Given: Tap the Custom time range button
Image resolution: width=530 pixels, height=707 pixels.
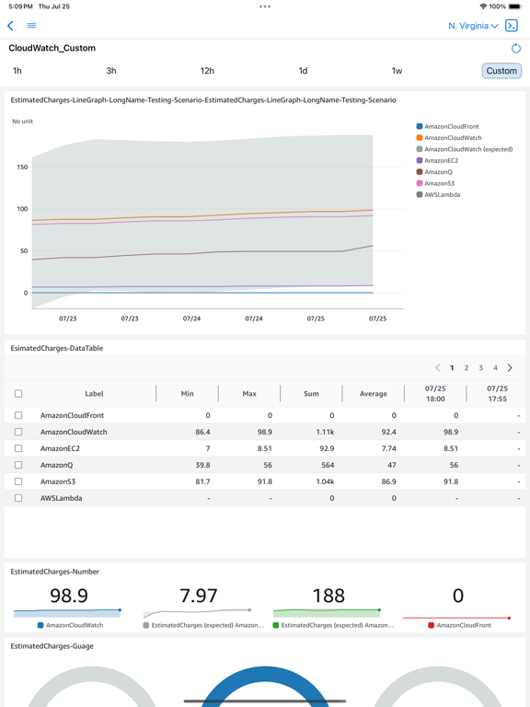Looking at the screenshot, I should coord(501,71).
